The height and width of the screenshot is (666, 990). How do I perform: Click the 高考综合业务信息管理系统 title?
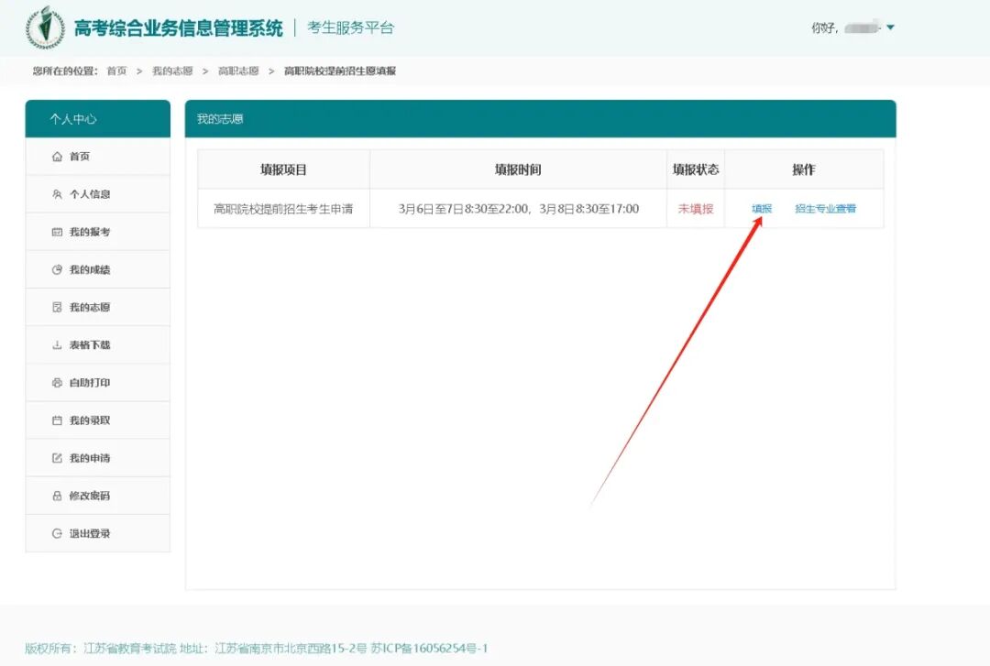pyautogui.click(x=179, y=28)
